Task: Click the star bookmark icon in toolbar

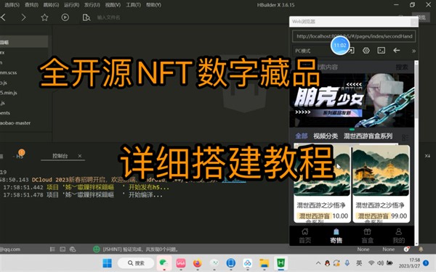Action: point(44,17)
